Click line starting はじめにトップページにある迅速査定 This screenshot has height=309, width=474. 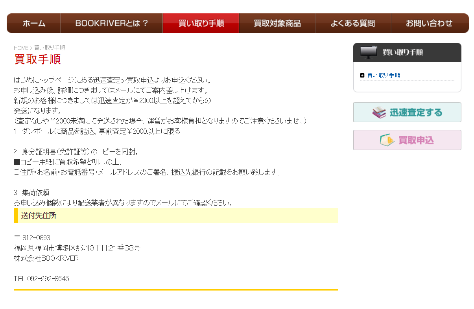click(x=113, y=80)
